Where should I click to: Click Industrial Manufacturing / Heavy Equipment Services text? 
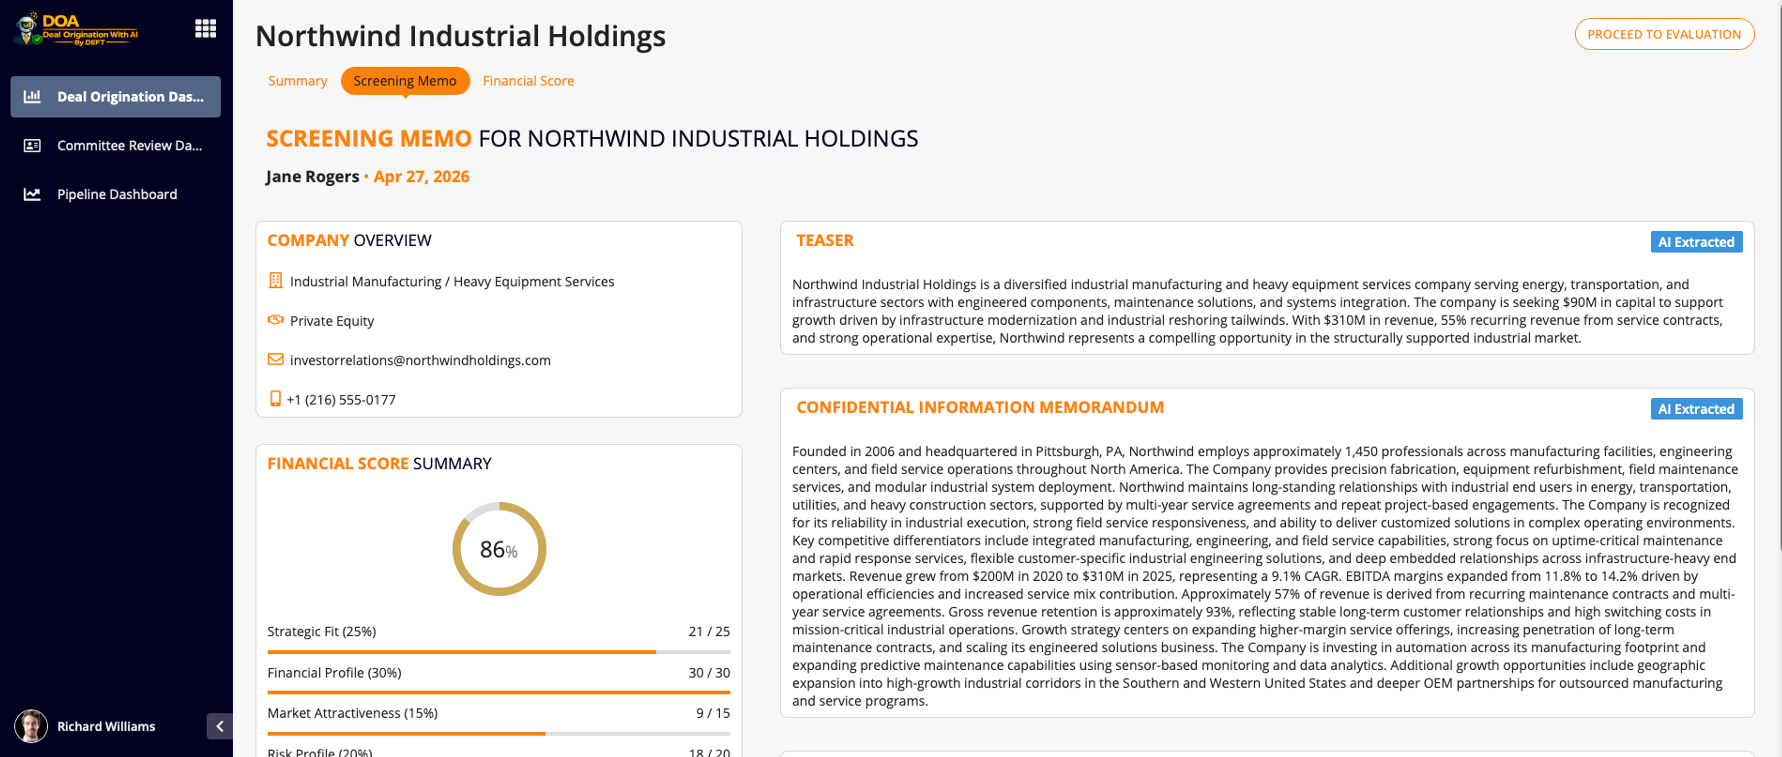click(452, 282)
